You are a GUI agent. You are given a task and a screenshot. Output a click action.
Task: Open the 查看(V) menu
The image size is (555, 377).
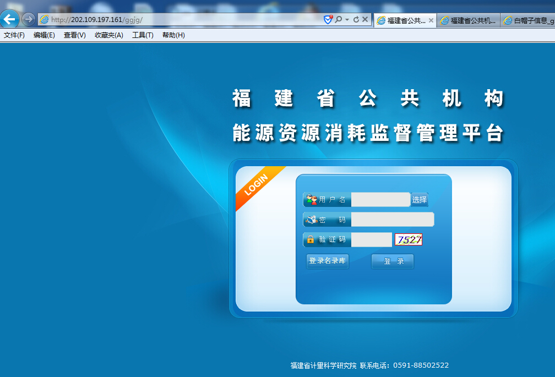75,35
